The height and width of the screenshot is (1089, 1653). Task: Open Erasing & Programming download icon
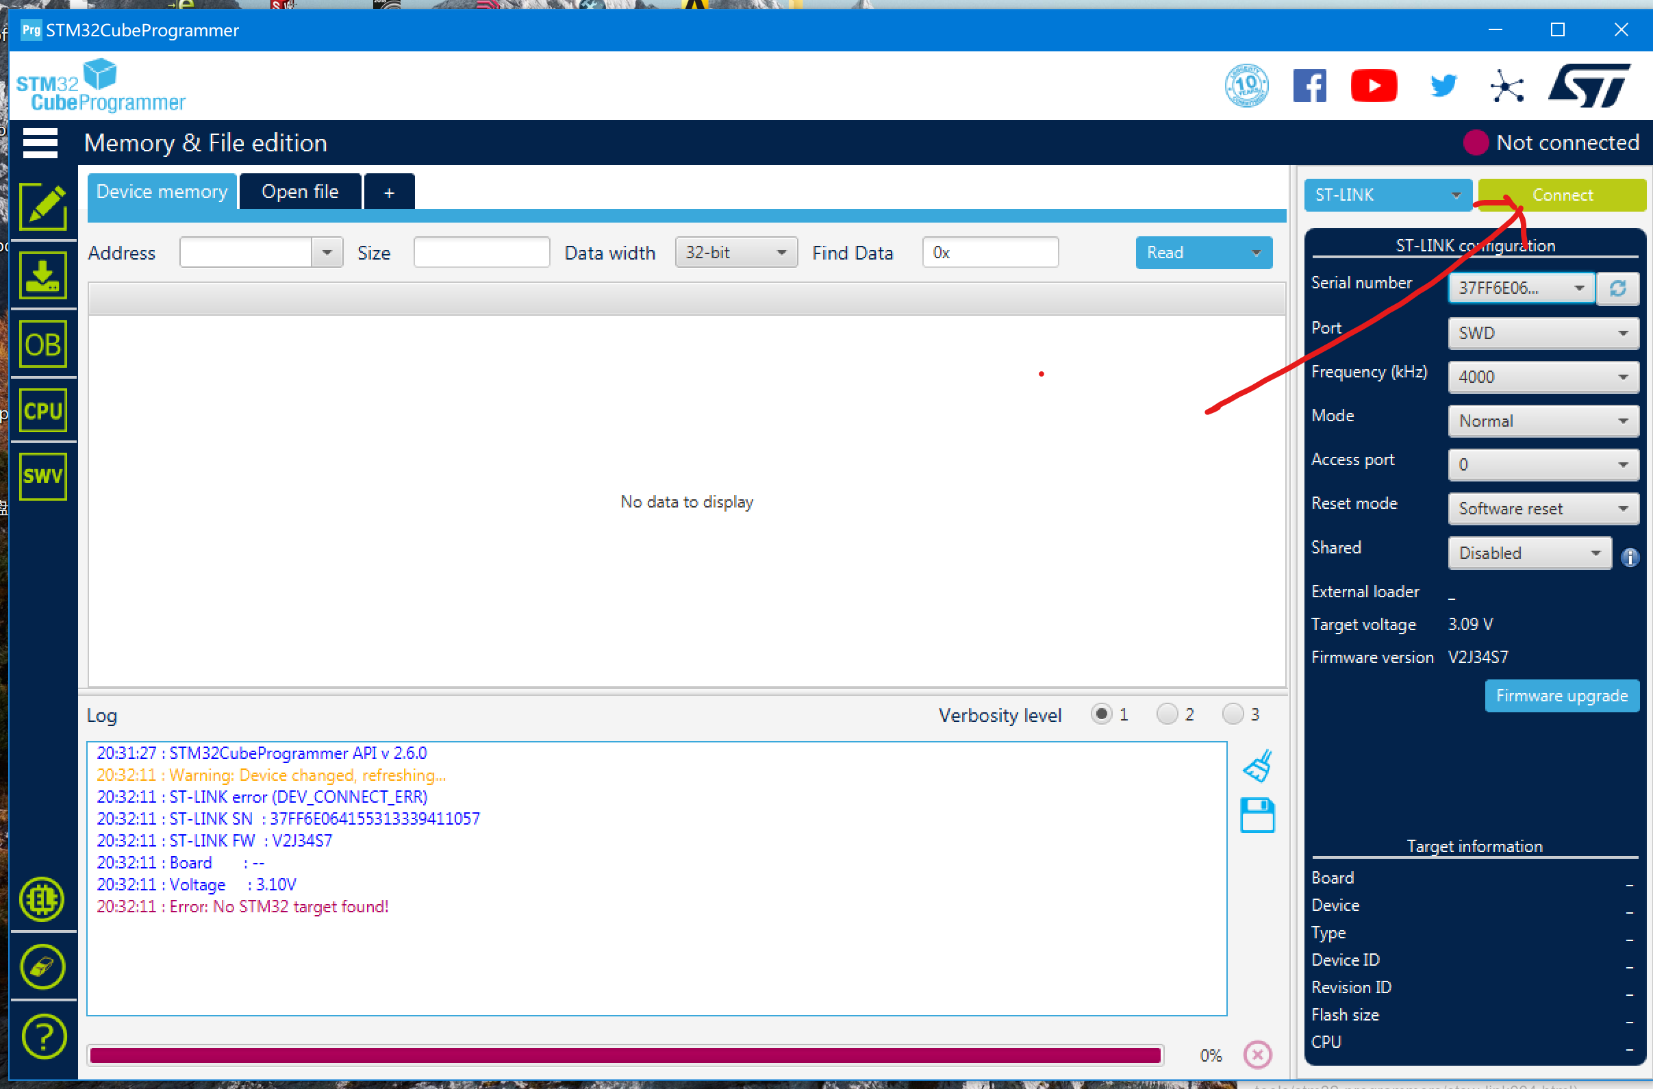tap(43, 276)
